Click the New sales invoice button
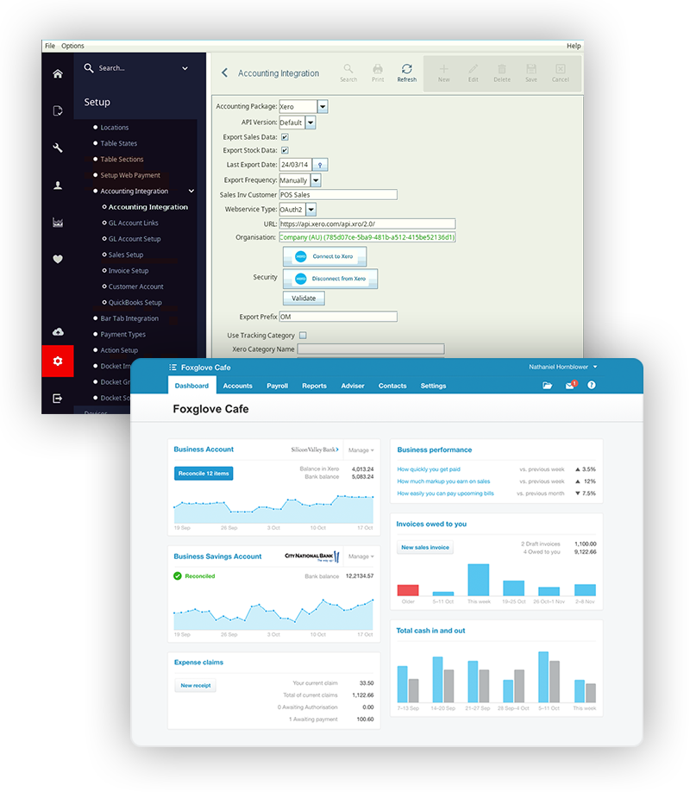Screen dimensions: 690x792 coord(424,547)
